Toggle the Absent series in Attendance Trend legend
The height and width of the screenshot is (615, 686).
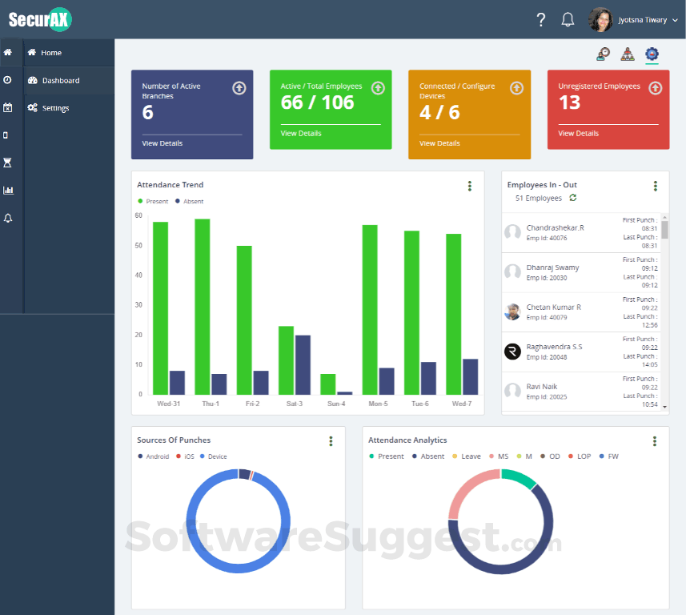189,201
